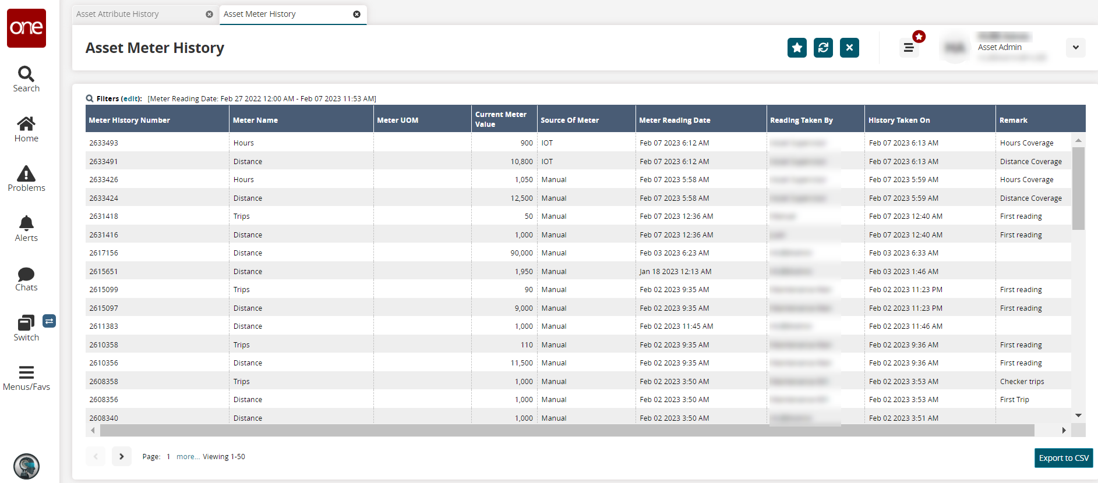Expand the user account dropdown arrow
Image resolution: width=1098 pixels, height=483 pixels.
(1076, 48)
